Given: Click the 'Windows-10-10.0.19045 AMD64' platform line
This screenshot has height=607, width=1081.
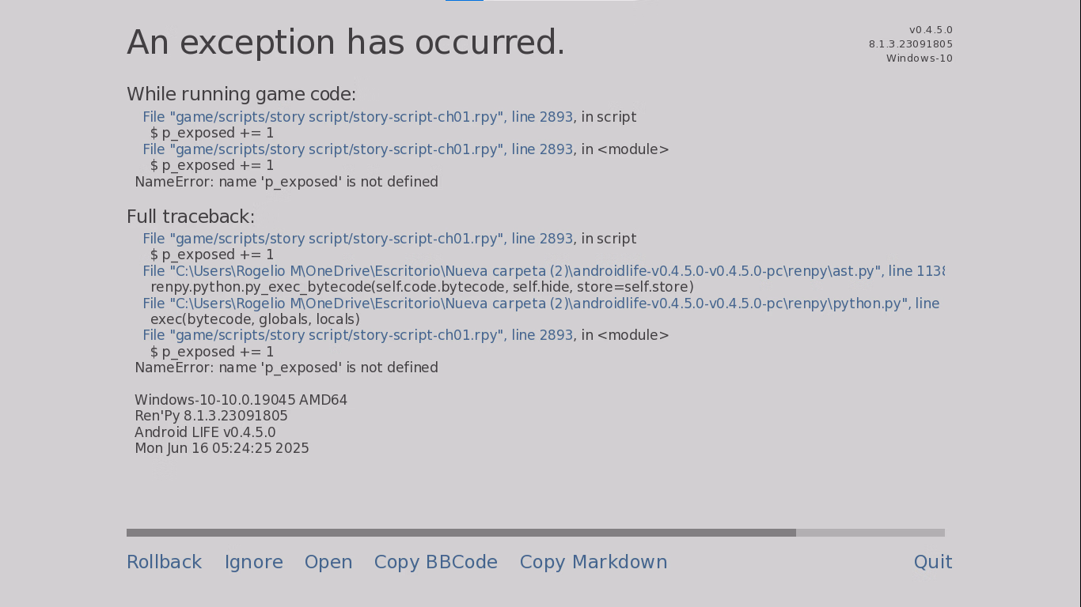Looking at the screenshot, I should click(x=241, y=400).
